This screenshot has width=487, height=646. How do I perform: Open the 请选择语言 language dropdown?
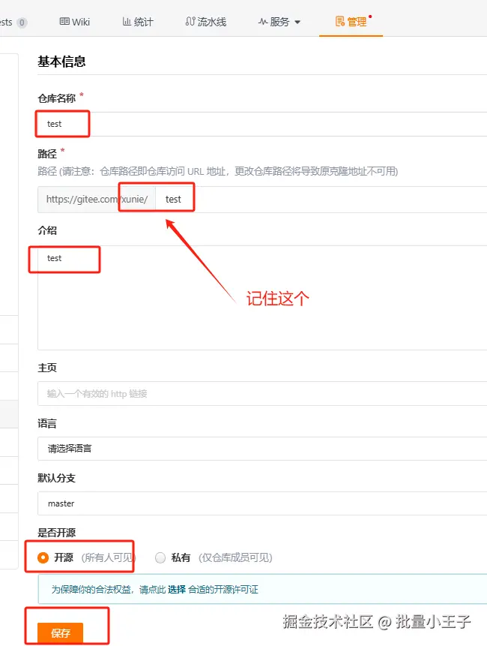[262, 448]
